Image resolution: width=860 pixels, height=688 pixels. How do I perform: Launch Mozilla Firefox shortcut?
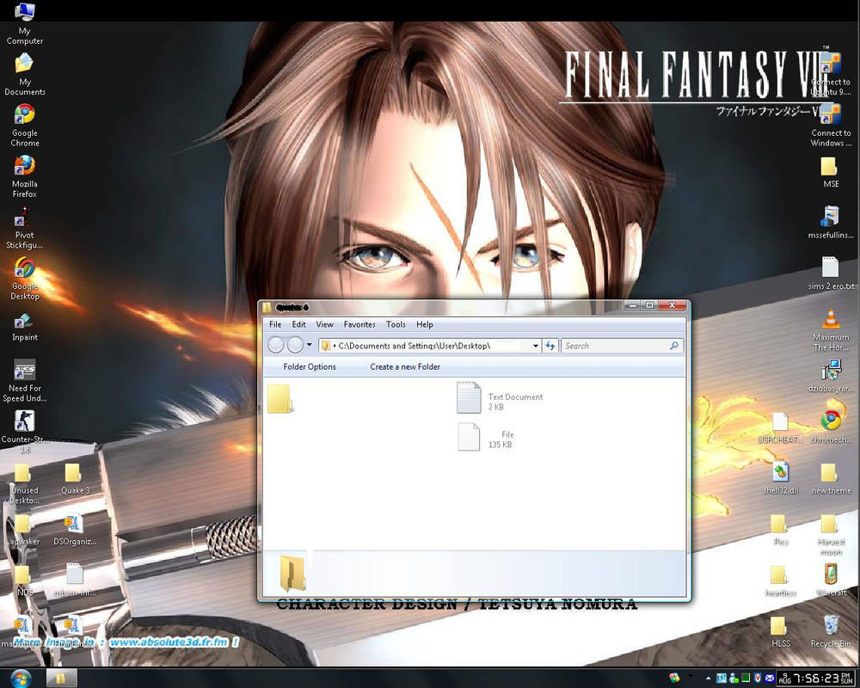coord(24,176)
